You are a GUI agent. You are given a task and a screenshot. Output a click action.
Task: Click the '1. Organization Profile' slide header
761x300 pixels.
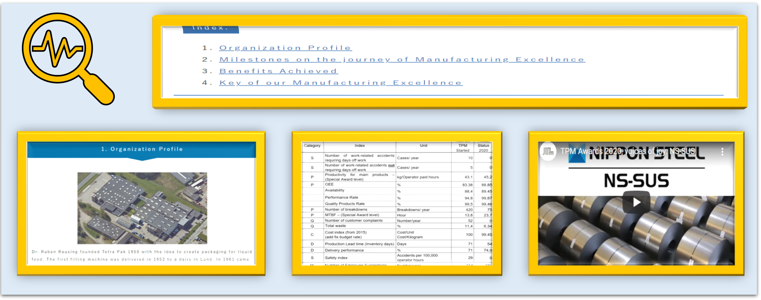(x=141, y=149)
